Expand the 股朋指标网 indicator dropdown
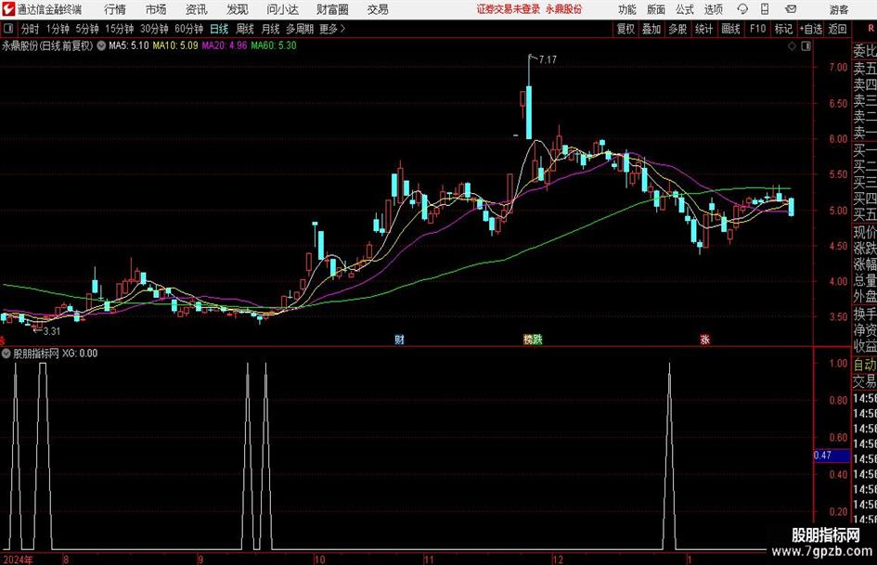Viewport: 877px width, 565px height. (6, 353)
